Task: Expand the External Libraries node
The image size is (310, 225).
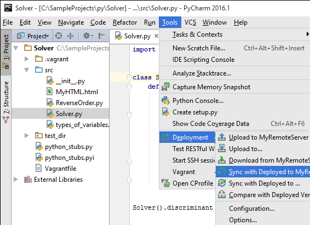Action: [16, 180]
